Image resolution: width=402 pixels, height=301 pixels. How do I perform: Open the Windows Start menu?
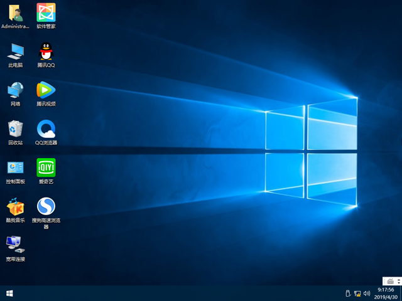pos(9,293)
